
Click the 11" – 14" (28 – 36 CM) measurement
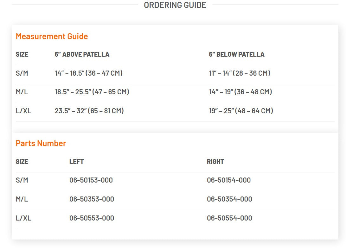[x=239, y=73]
